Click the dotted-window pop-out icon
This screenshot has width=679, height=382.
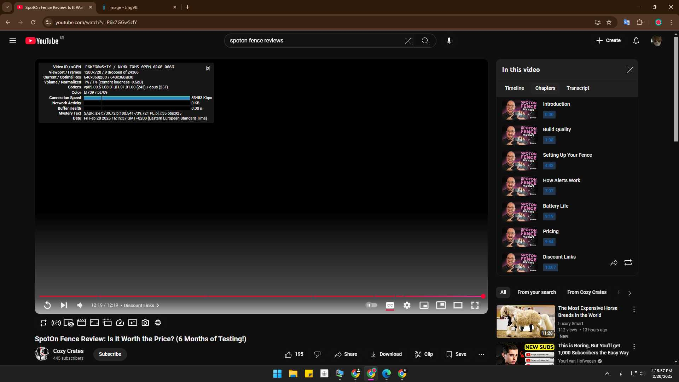(x=107, y=323)
